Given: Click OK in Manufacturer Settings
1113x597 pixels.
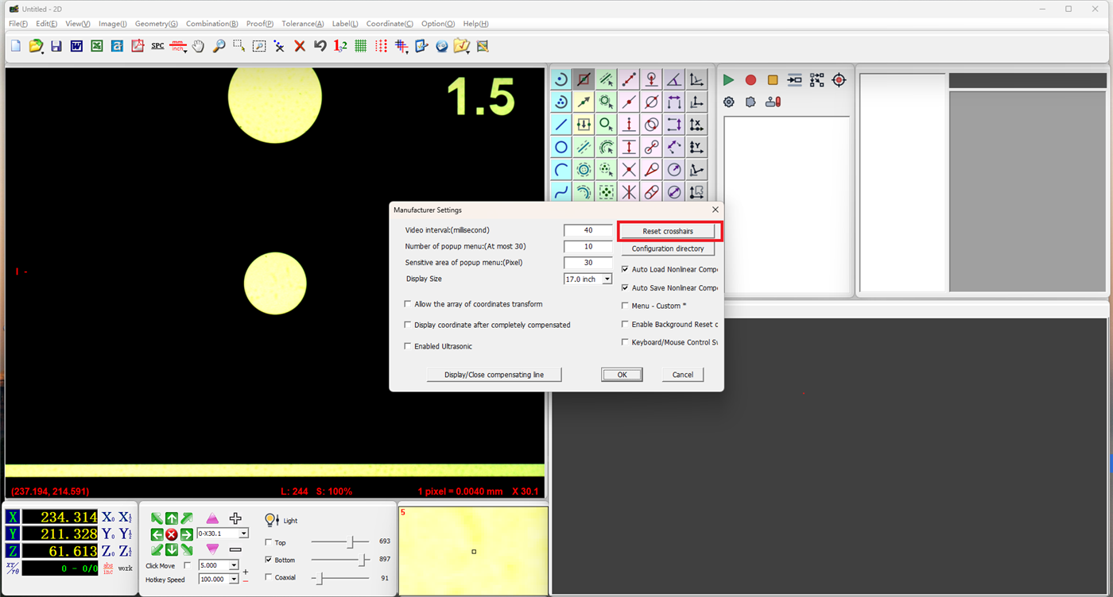Looking at the screenshot, I should click(622, 375).
